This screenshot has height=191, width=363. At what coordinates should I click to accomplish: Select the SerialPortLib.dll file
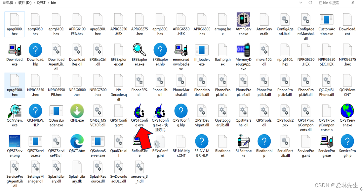(285, 141)
